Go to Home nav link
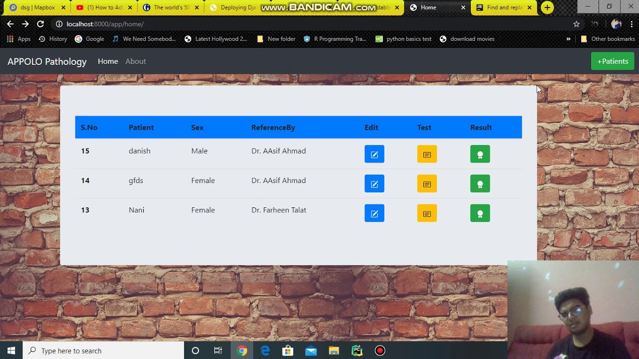The height and width of the screenshot is (359, 639). (108, 61)
